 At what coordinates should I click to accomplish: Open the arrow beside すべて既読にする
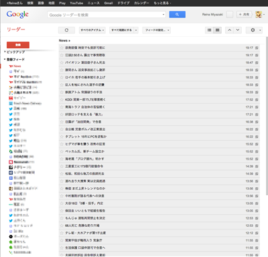(136, 30)
